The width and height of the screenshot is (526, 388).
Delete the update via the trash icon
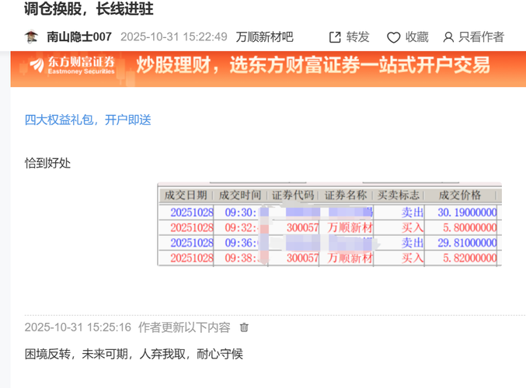tap(244, 327)
